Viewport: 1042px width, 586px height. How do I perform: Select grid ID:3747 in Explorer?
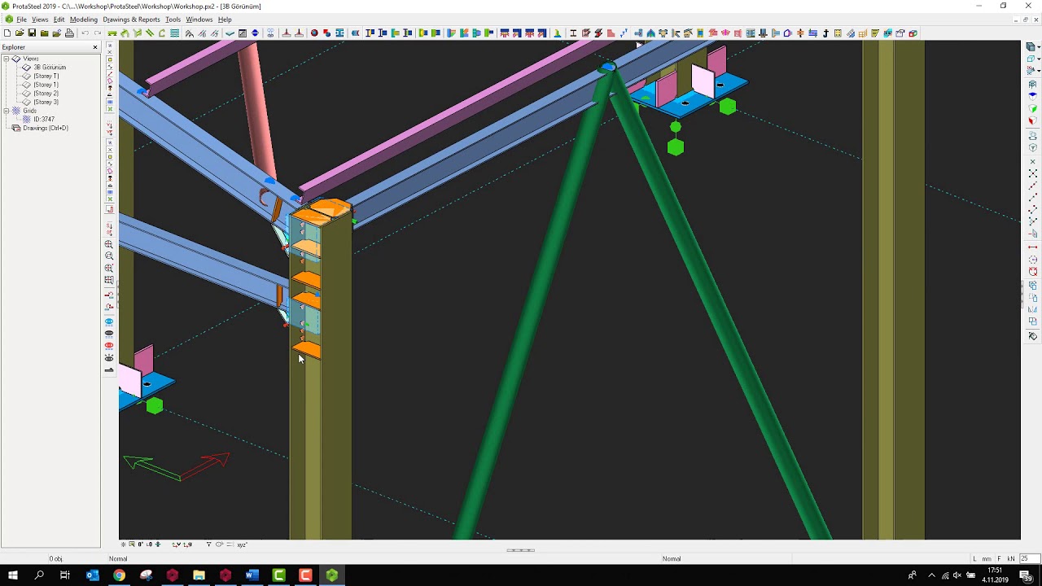pyautogui.click(x=43, y=120)
